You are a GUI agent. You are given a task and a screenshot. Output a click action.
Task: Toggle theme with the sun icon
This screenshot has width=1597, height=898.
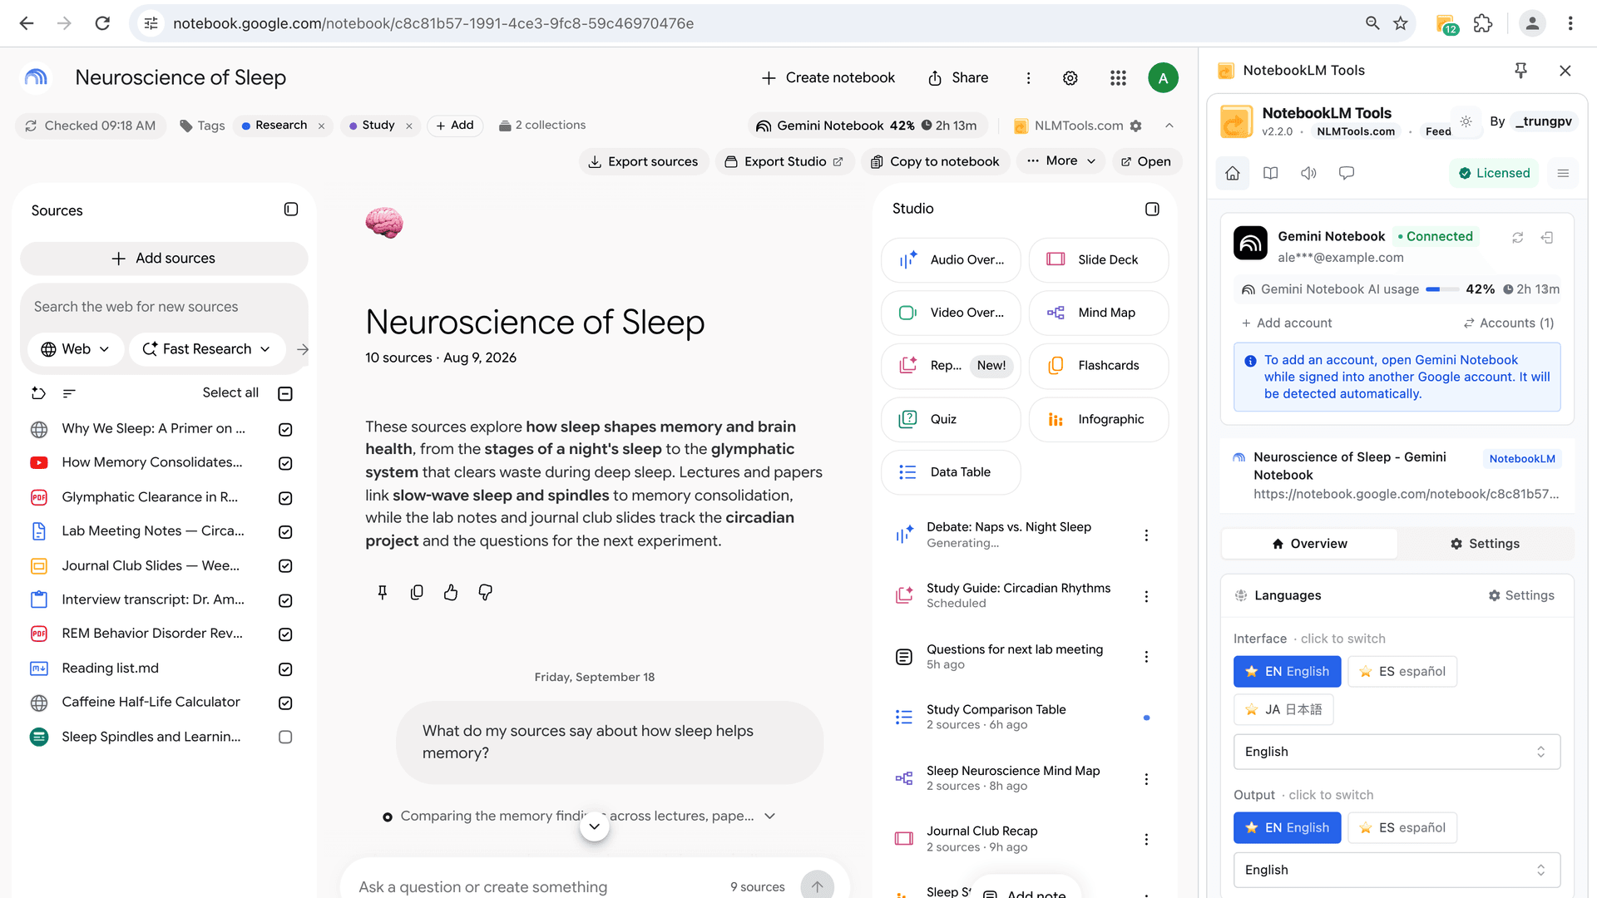(x=1466, y=121)
